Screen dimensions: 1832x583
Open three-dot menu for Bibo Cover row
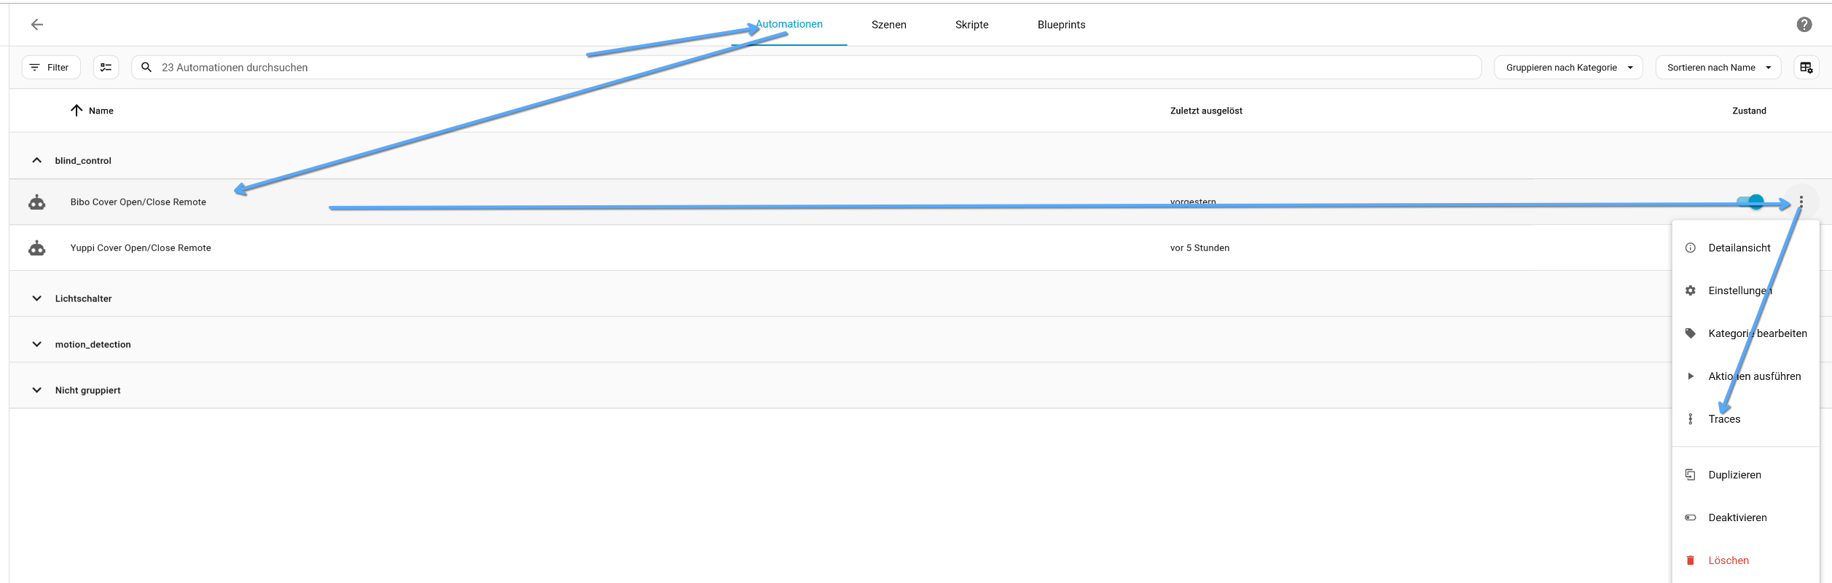point(1801,202)
